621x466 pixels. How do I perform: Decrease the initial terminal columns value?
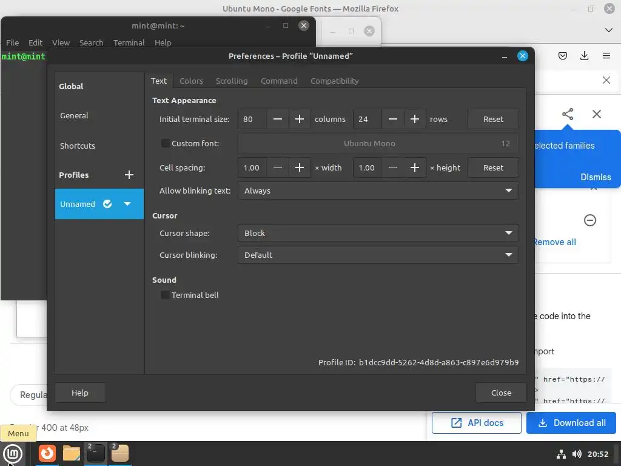point(278,120)
